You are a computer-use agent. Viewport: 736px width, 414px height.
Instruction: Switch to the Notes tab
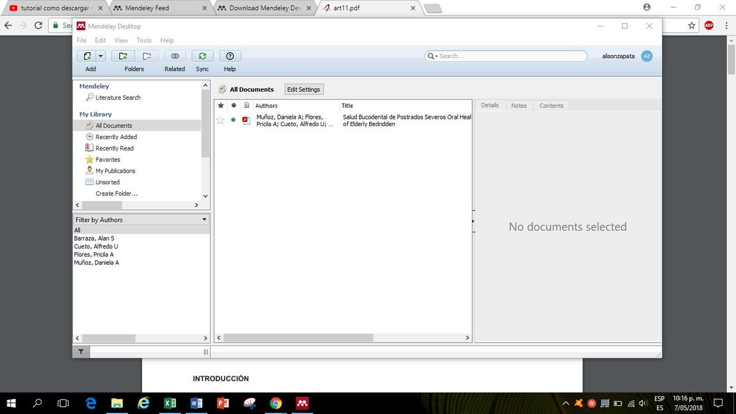(x=519, y=105)
